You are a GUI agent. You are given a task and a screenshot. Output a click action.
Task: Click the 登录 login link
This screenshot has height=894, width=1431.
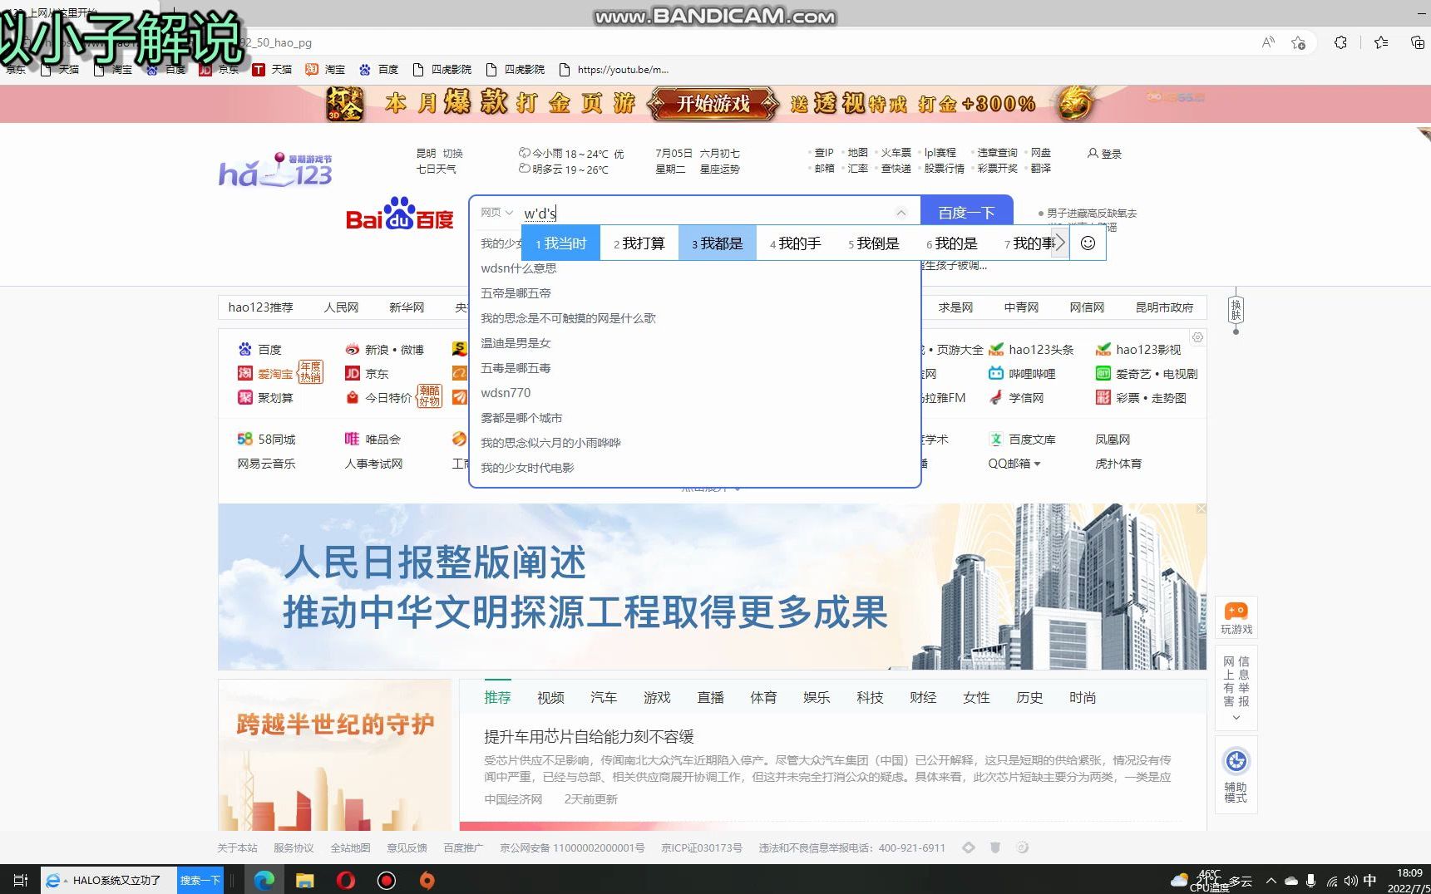tap(1105, 154)
